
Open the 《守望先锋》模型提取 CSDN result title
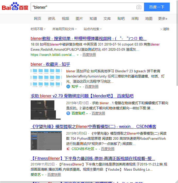tap(93, 127)
